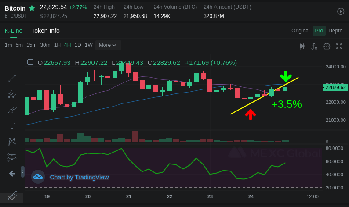Open the Chart by TradingView link
Screen dimensions: 349x207
click(79, 177)
